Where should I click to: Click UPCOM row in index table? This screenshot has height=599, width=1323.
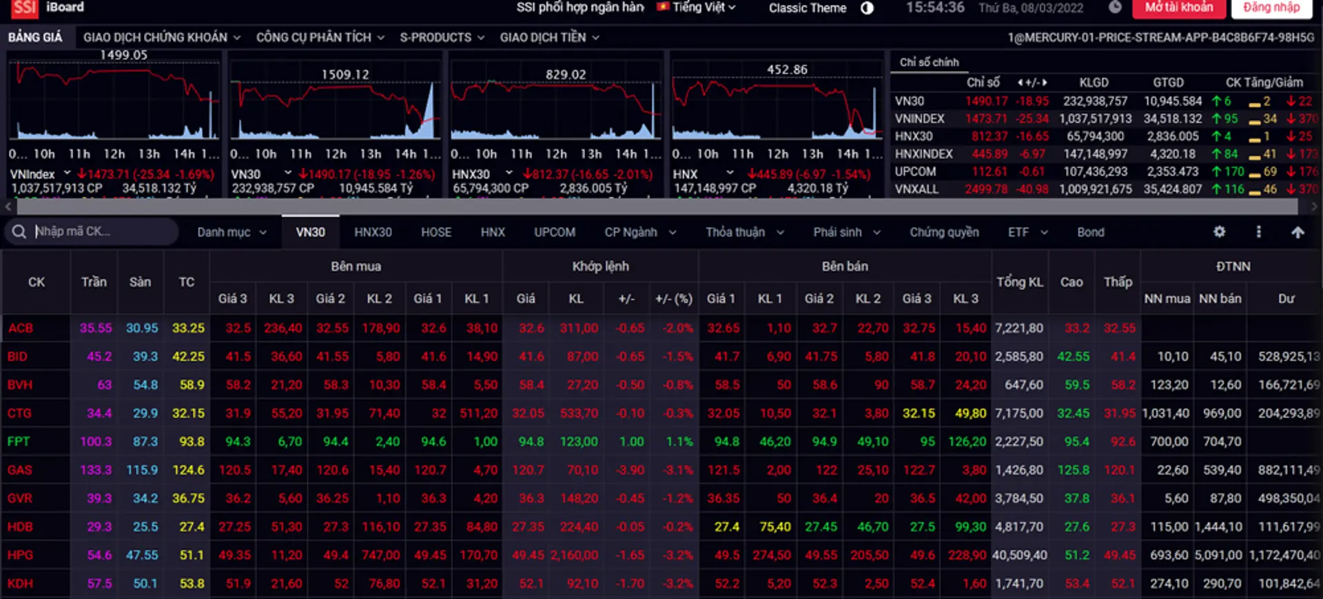click(x=1105, y=171)
